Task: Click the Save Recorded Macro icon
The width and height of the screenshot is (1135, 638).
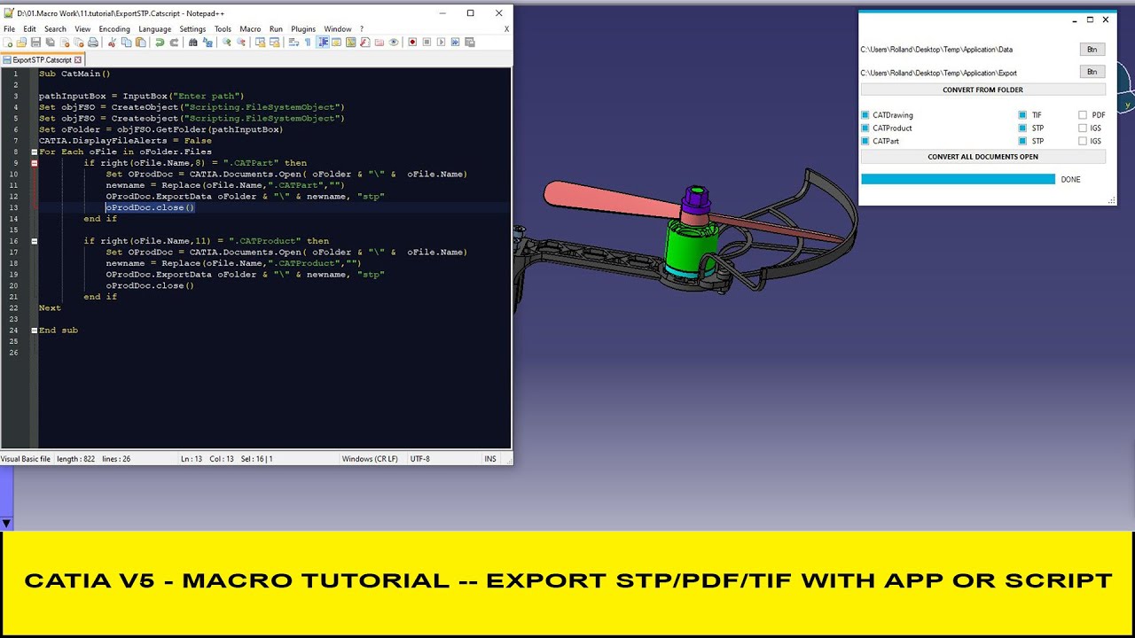Action: click(469, 43)
